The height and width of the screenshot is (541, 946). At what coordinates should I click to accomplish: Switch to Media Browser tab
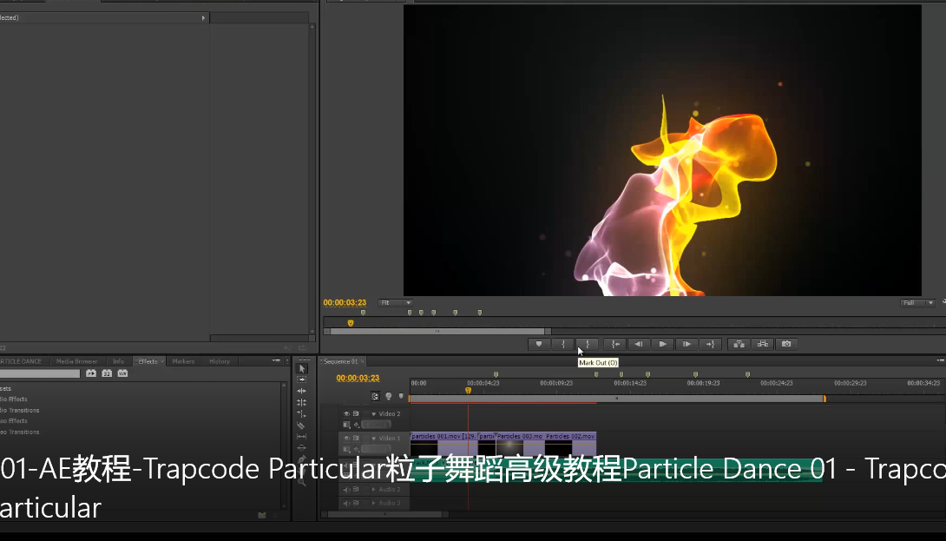[76, 361]
